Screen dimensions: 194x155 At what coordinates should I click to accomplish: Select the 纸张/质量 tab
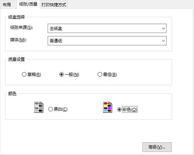(x=28, y=4)
